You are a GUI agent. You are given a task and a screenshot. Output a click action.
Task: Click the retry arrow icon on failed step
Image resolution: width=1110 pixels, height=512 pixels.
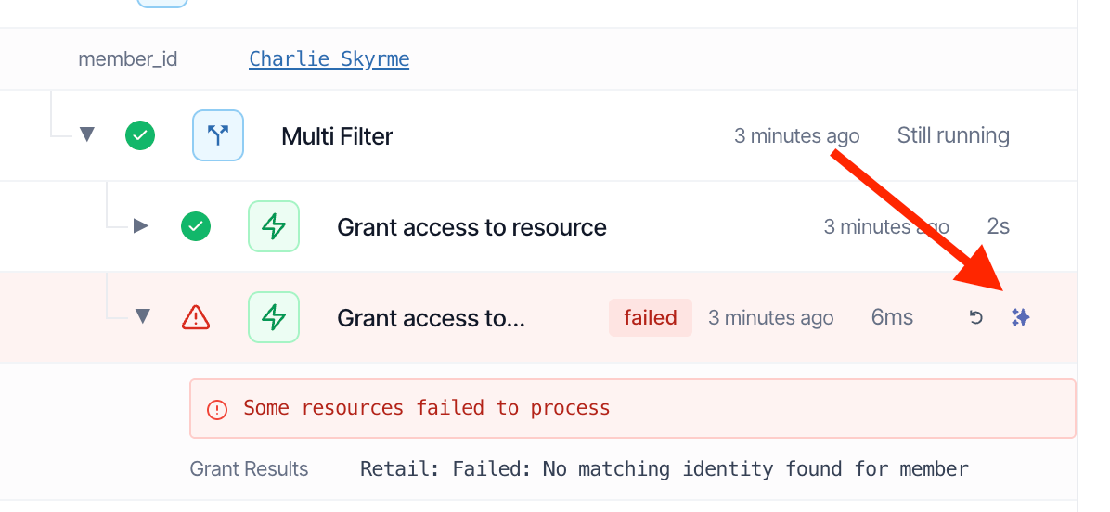pyautogui.click(x=975, y=317)
